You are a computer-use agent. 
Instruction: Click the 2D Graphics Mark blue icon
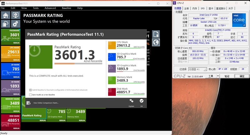coord(112,57)
